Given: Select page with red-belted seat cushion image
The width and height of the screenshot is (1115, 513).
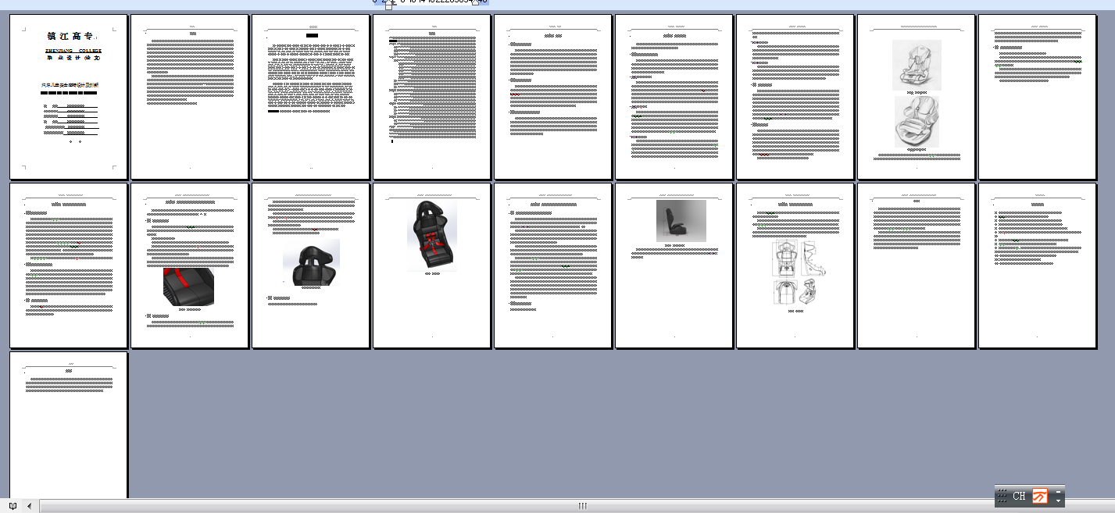Looking at the screenshot, I should 190,265.
